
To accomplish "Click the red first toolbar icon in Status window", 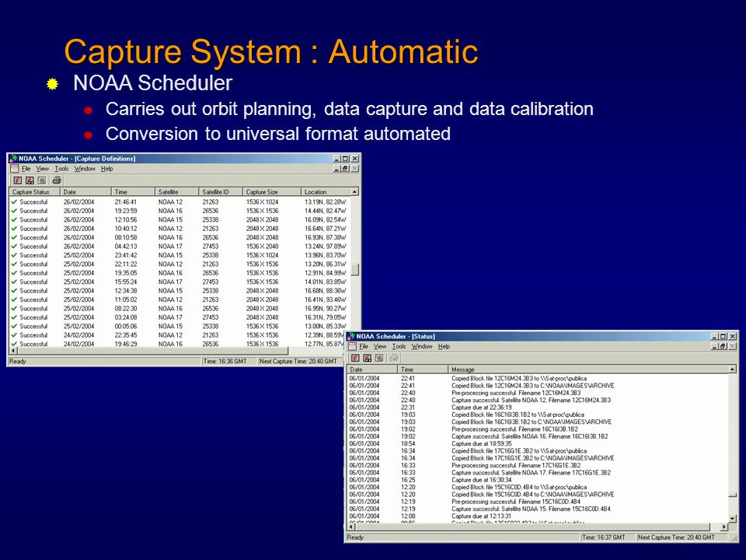I will tap(355, 358).
